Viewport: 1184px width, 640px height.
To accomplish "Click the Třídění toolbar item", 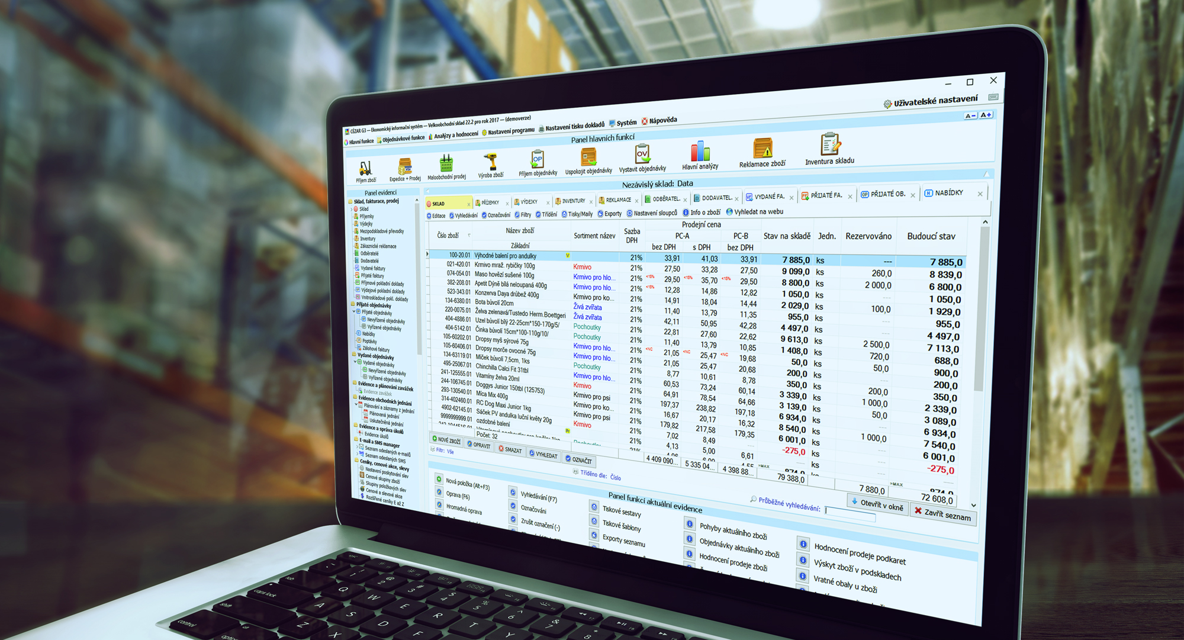I will (546, 214).
